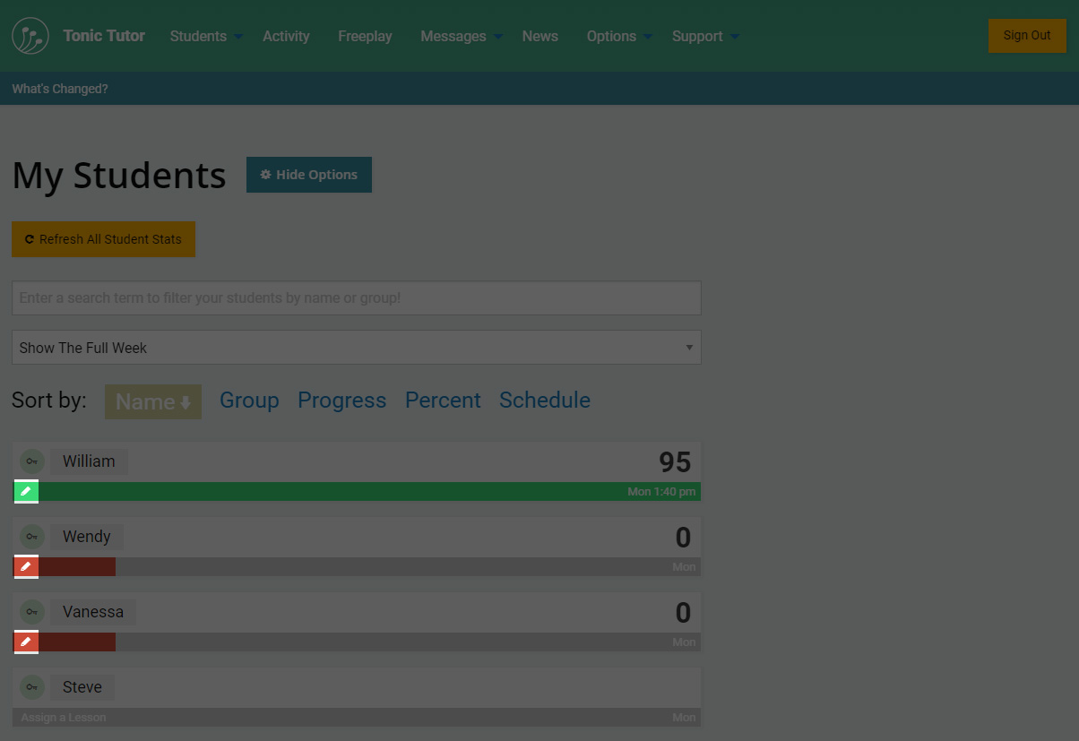Click the key icon beside Vanessa
This screenshot has width=1079, height=741.
tap(32, 612)
